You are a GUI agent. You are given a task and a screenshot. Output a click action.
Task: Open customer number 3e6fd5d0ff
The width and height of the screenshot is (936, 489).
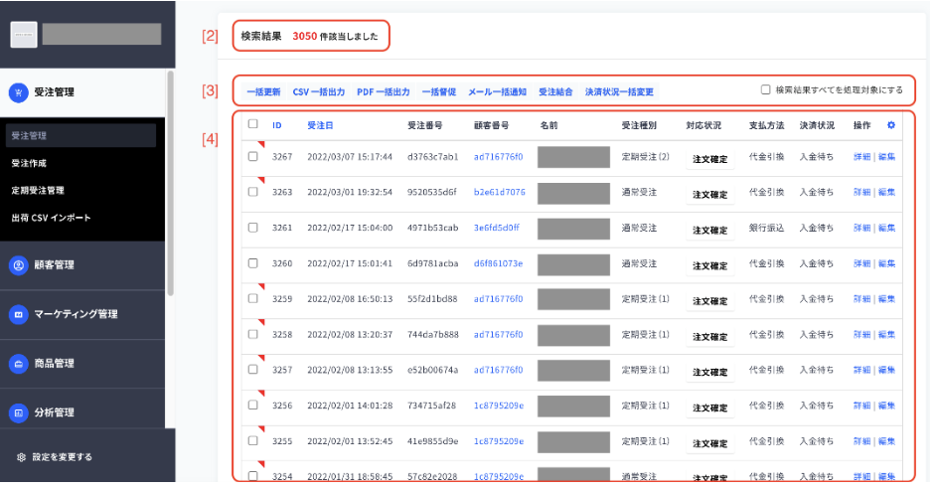497,228
